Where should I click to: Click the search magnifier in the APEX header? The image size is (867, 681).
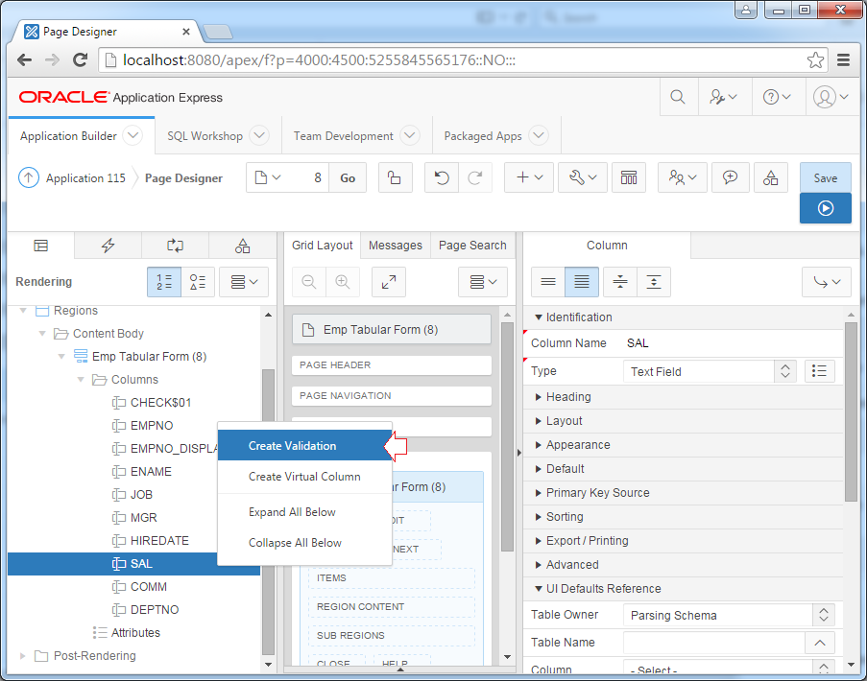pos(678,97)
